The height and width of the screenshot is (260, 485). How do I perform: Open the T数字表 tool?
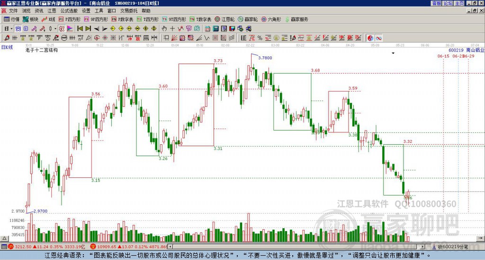pyautogui.click(x=200, y=19)
